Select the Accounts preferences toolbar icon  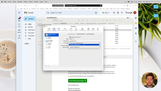pyautogui.click(x=54, y=29)
